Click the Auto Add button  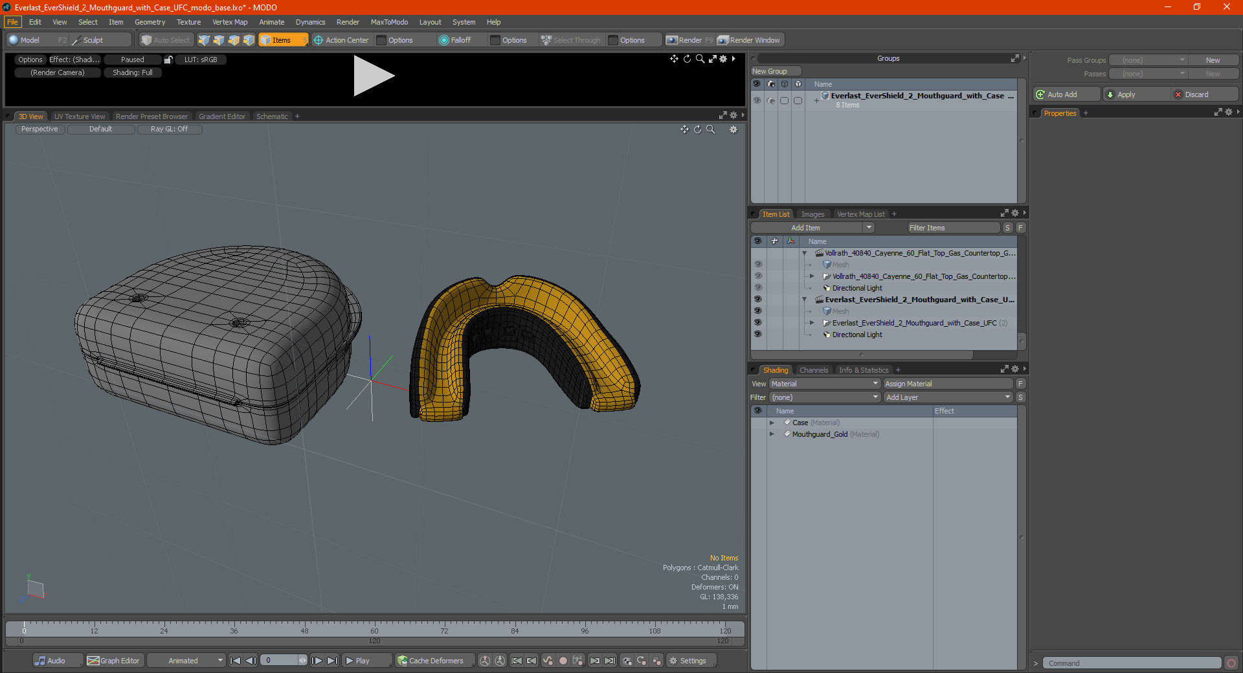pos(1067,94)
